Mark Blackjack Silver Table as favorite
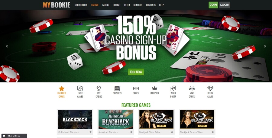Screen dimensions: 272x138 coord(172,132)
